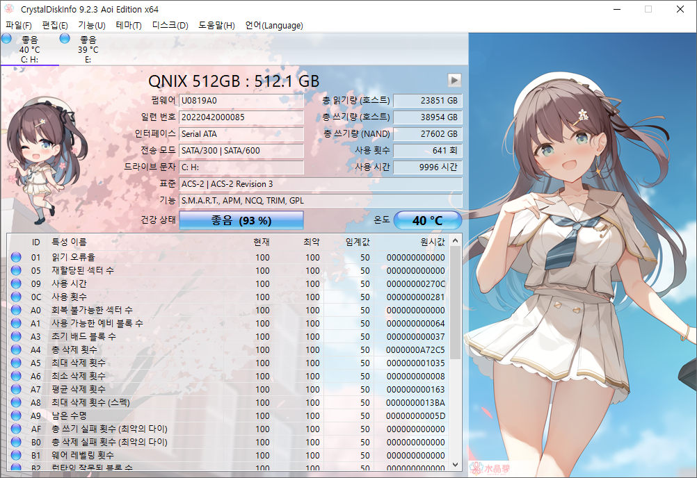
Task: Open the 파일(F) menu
Action: [x=19, y=25]
